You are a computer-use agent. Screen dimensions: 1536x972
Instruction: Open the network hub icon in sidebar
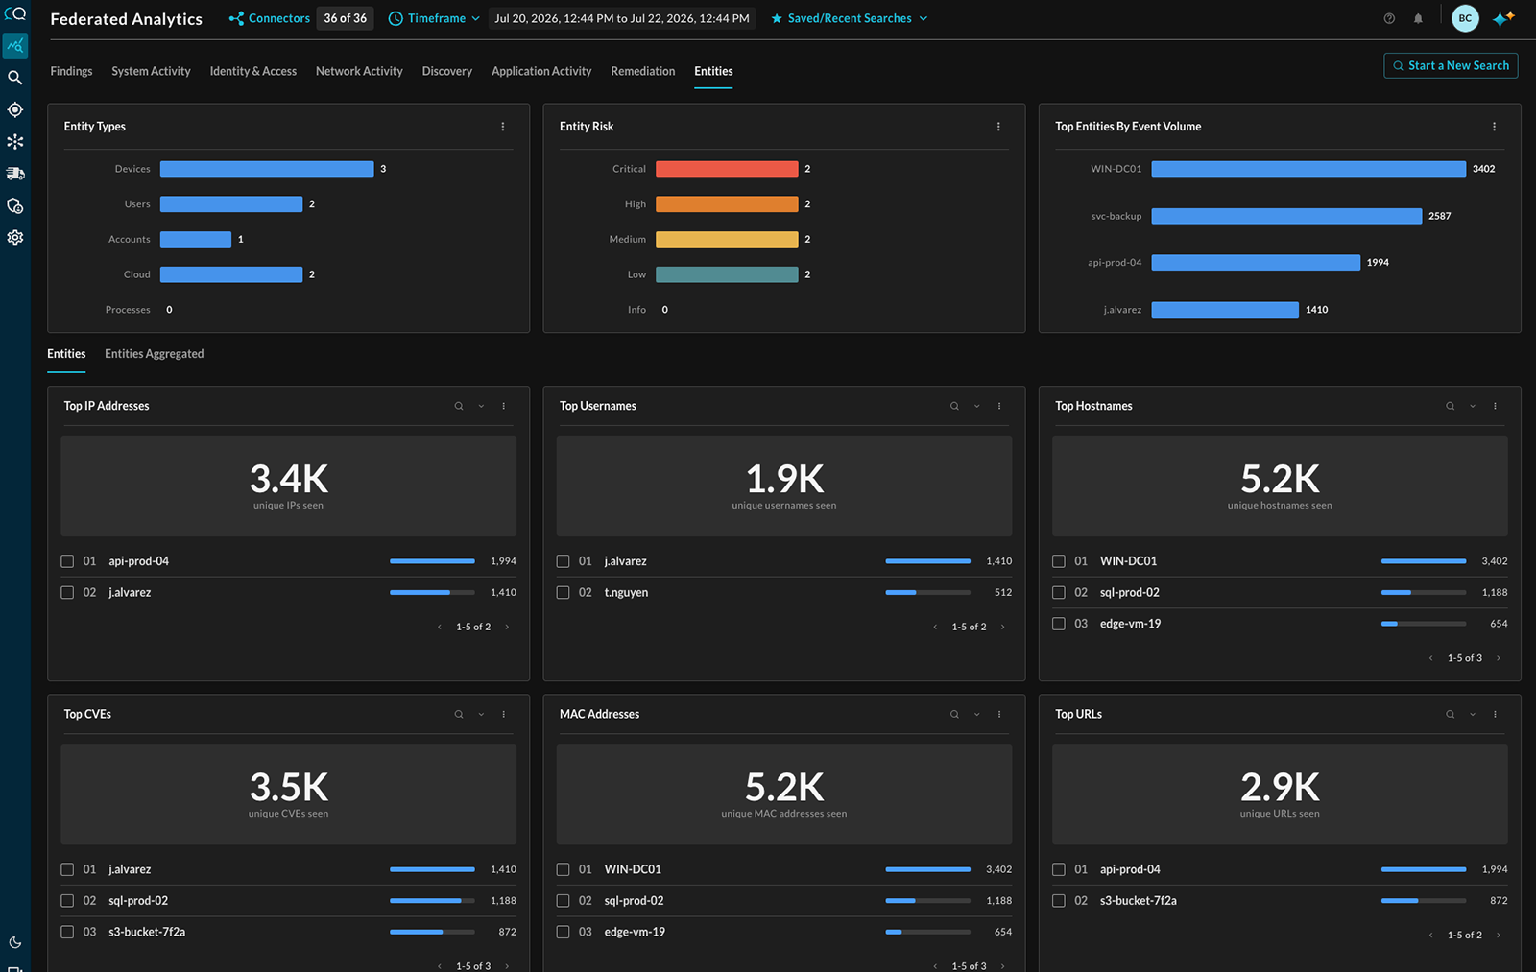point(14,142)
